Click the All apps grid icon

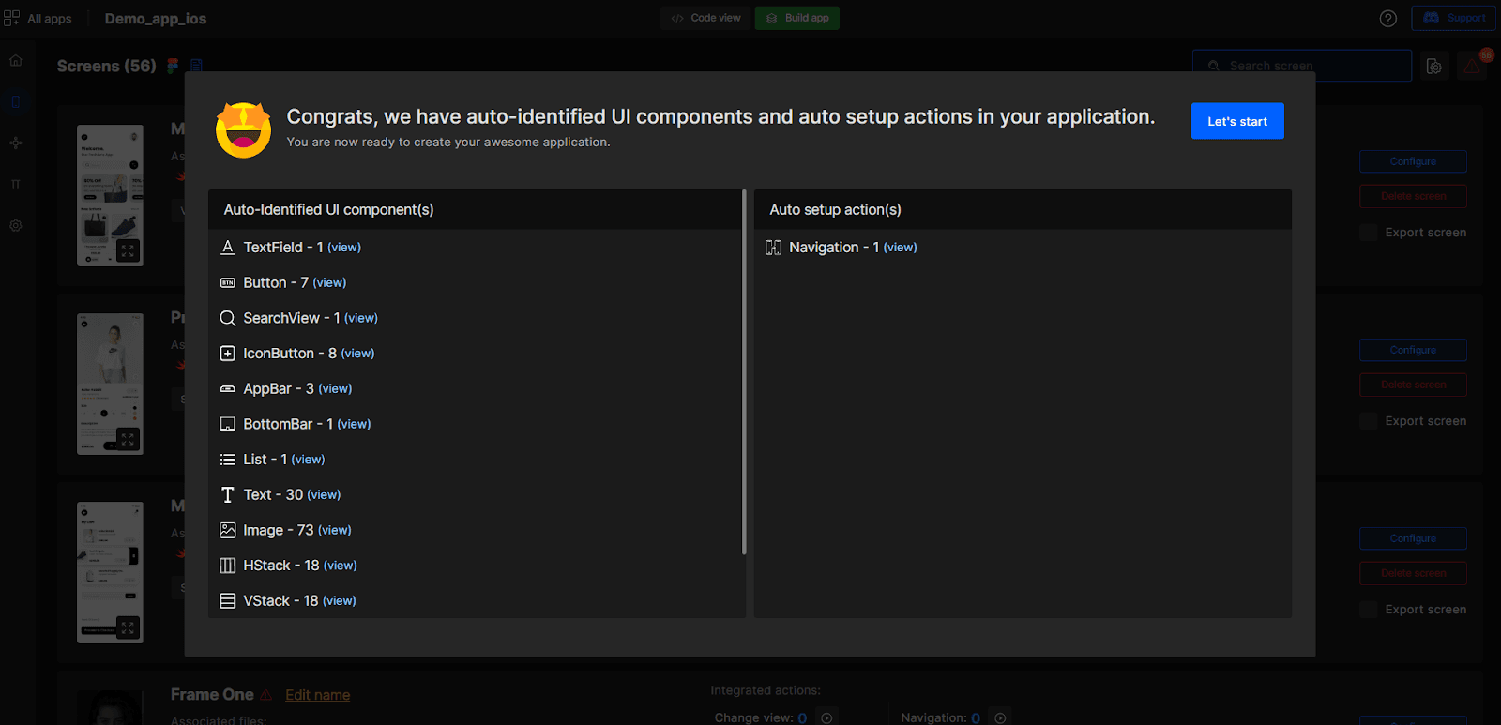[x=12, y=18]
